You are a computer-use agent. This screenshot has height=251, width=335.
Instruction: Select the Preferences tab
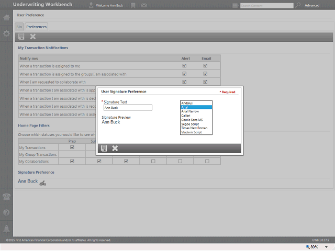(x=36, y=27)
